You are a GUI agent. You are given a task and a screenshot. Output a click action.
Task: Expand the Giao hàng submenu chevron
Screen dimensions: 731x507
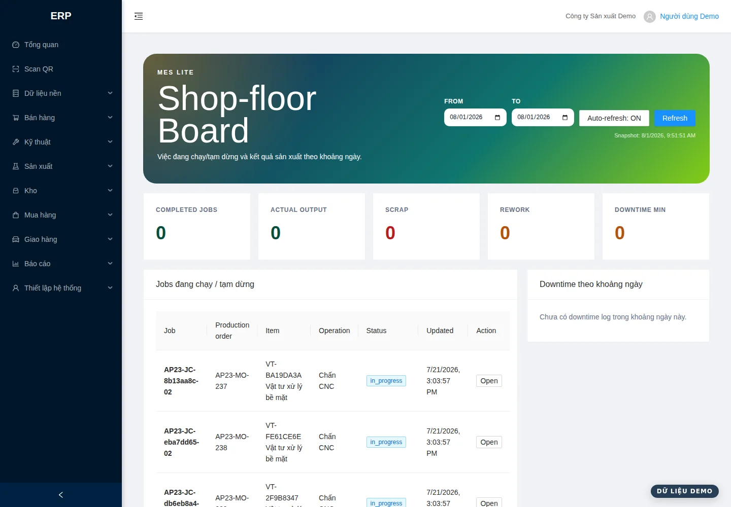[110, 239]
